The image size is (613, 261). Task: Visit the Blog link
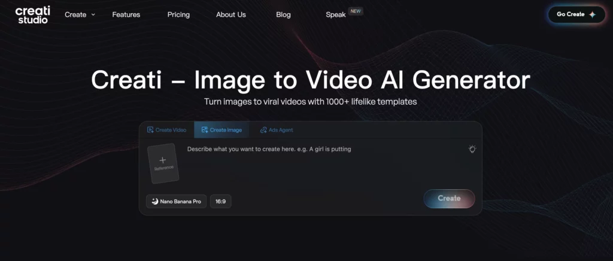[283, 14]
